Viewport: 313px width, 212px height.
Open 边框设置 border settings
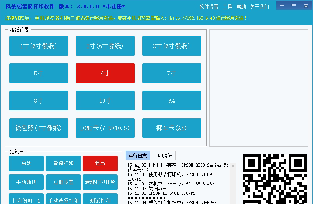point(63,182)
